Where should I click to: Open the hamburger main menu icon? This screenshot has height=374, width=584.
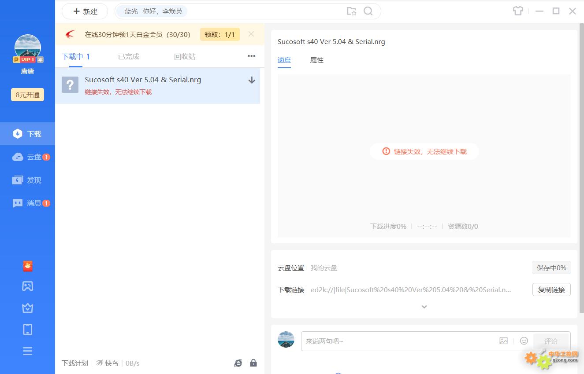tap(28, 351)
